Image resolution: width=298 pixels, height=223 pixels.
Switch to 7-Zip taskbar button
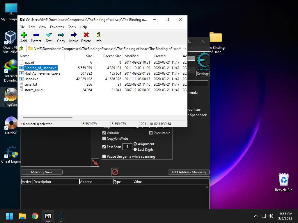click(48, 216)
